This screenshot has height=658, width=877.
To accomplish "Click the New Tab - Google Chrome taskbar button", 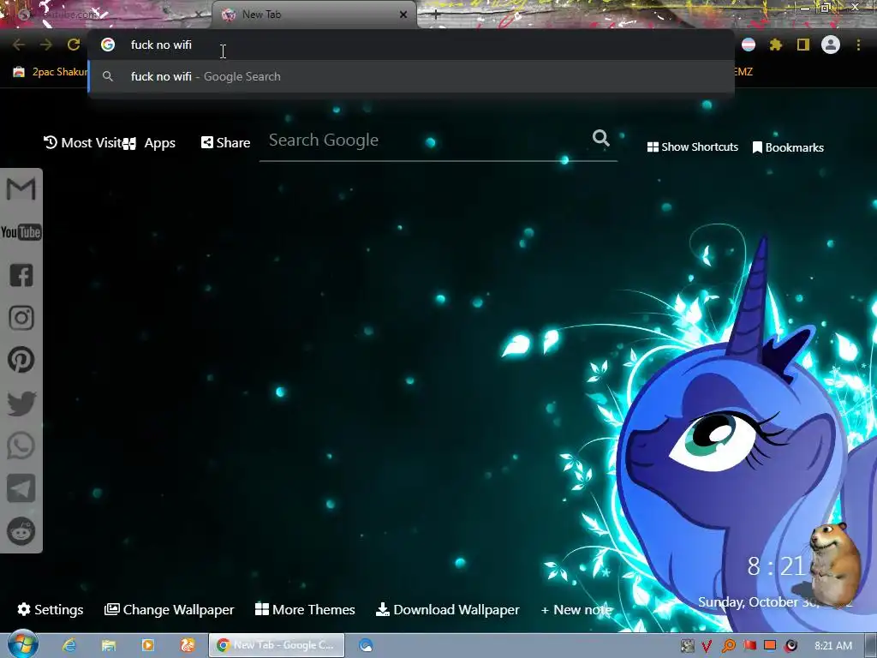I will [277, 645].
